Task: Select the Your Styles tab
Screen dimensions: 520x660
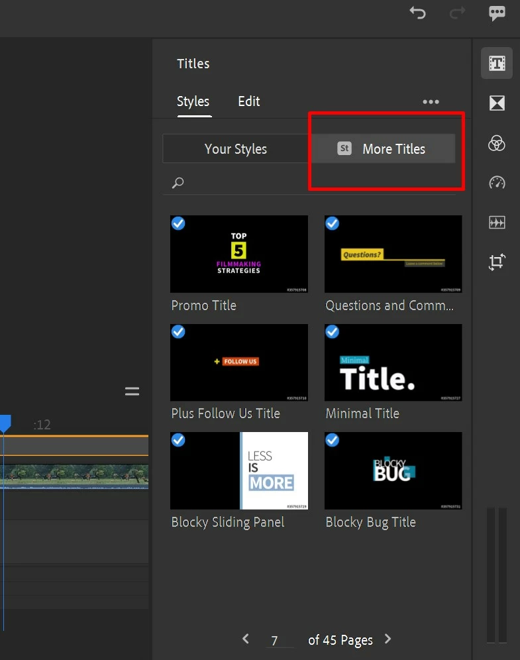Action: click(236, 148)
